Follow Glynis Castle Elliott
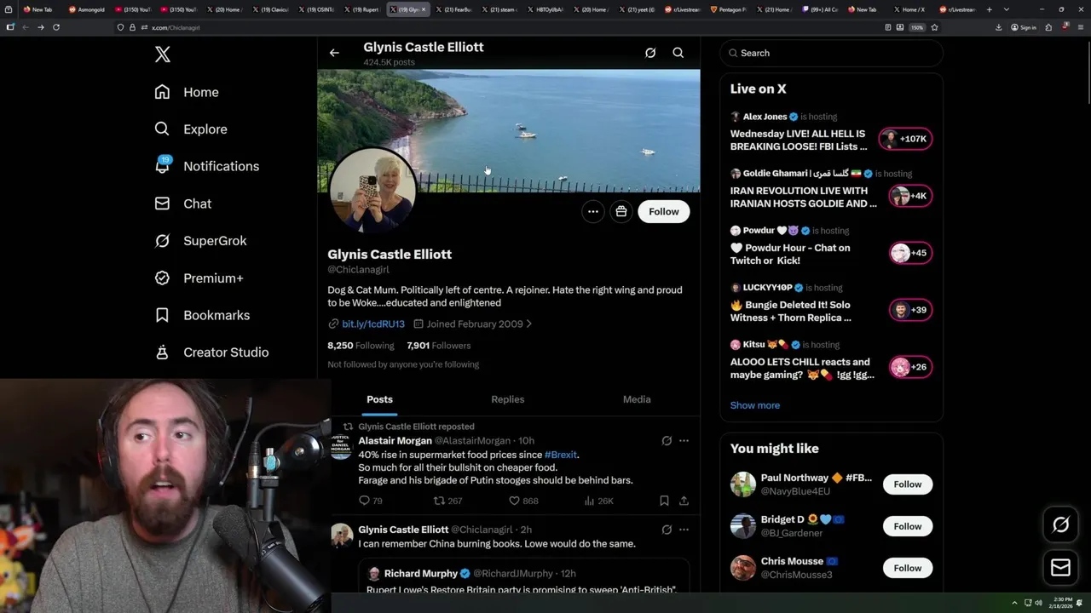1091x613 pixels. [x=664, y=212]
